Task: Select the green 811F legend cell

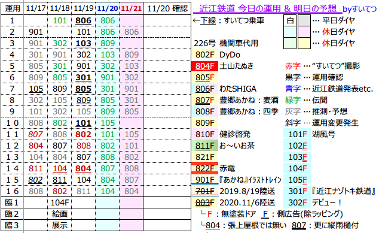Action: pyautogui.click(x=204, y=146)
